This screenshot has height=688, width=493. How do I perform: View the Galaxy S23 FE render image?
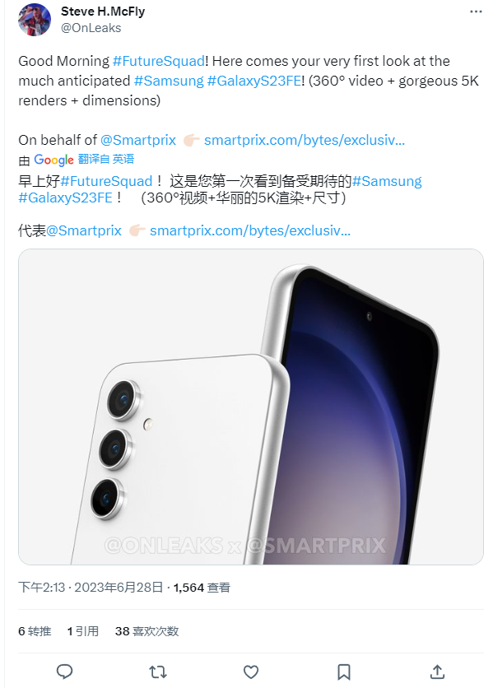[x=251, y=407]
